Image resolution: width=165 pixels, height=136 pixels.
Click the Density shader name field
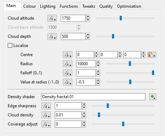pyautogui.click(x=93, y=97)
